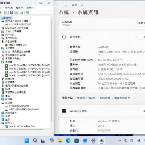Select 磁碟機 disk drives category
The height and width of the screenshot is (145, 145).
point(9,103)
